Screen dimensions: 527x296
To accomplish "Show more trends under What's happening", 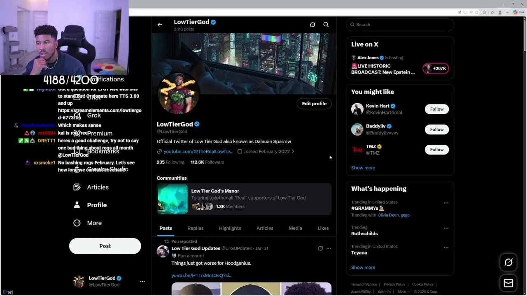I will click(363, 268).
